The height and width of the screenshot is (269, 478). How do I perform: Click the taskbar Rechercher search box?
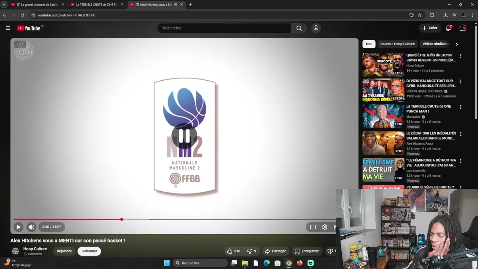coord(200,263)
